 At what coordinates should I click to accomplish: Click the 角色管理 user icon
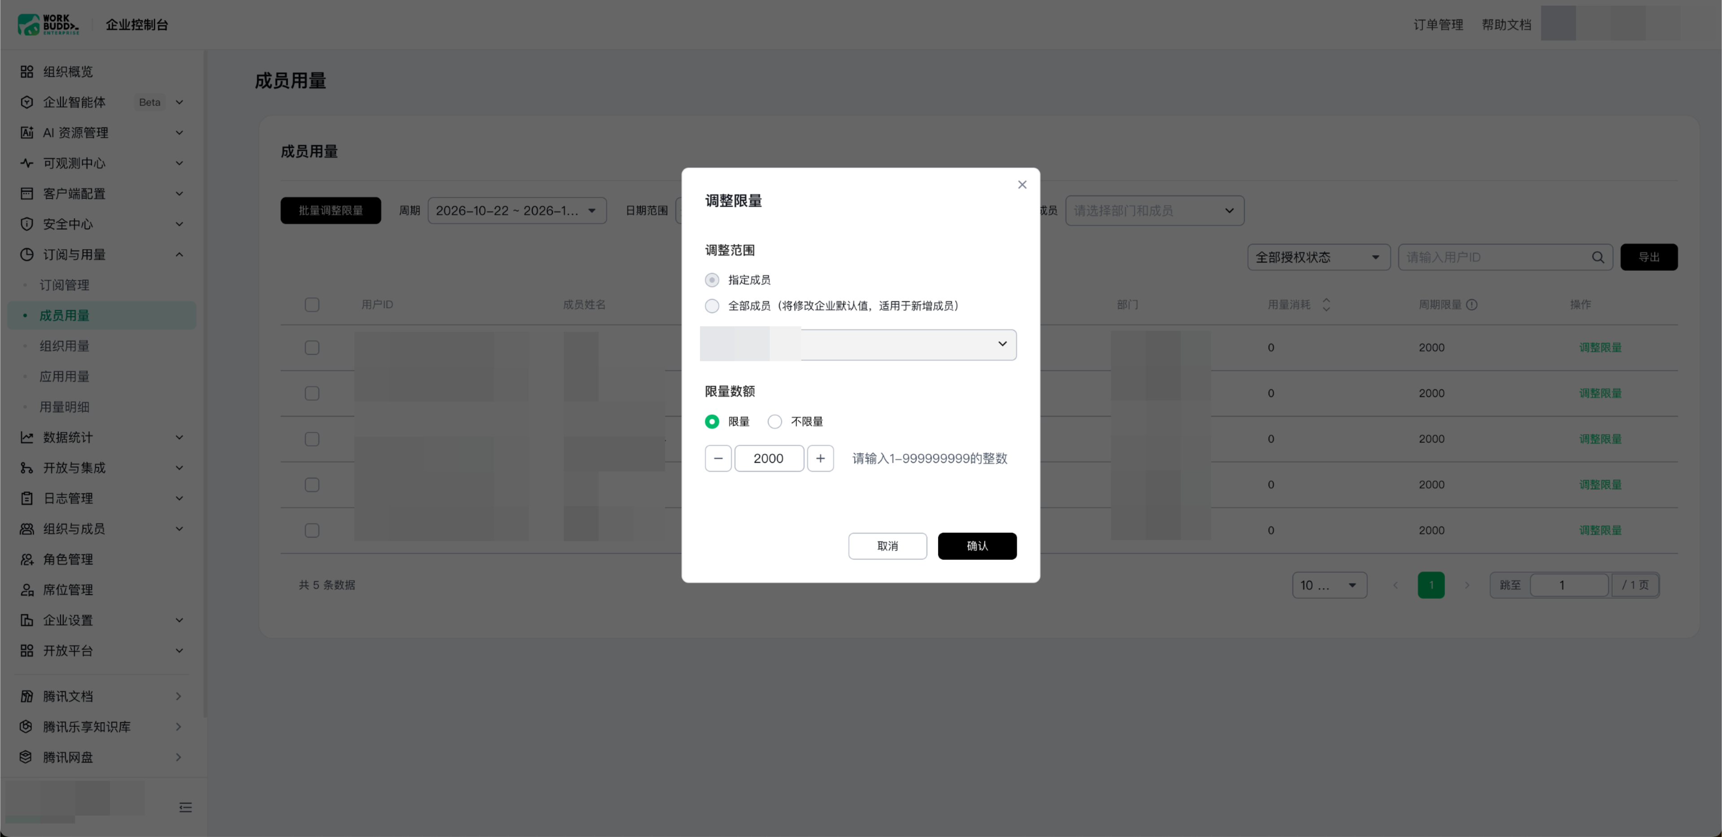coord(27,559)
